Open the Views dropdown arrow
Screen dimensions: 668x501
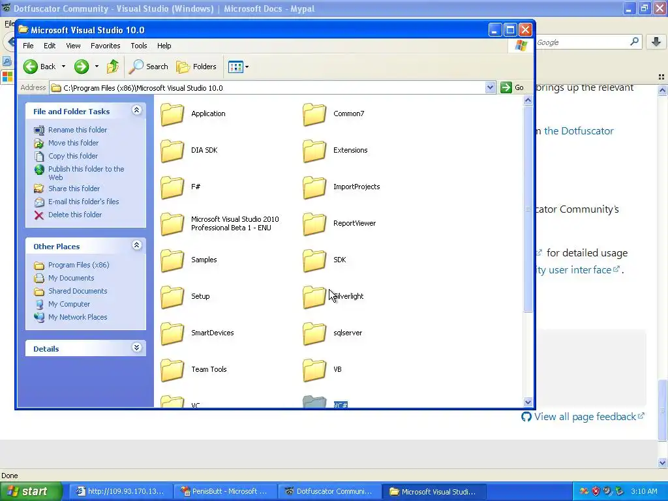pyautogui.click(x=247, y=67)
